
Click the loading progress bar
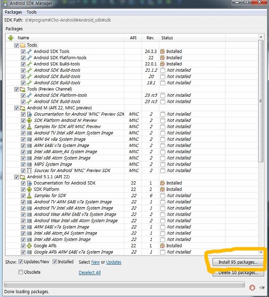124,284
